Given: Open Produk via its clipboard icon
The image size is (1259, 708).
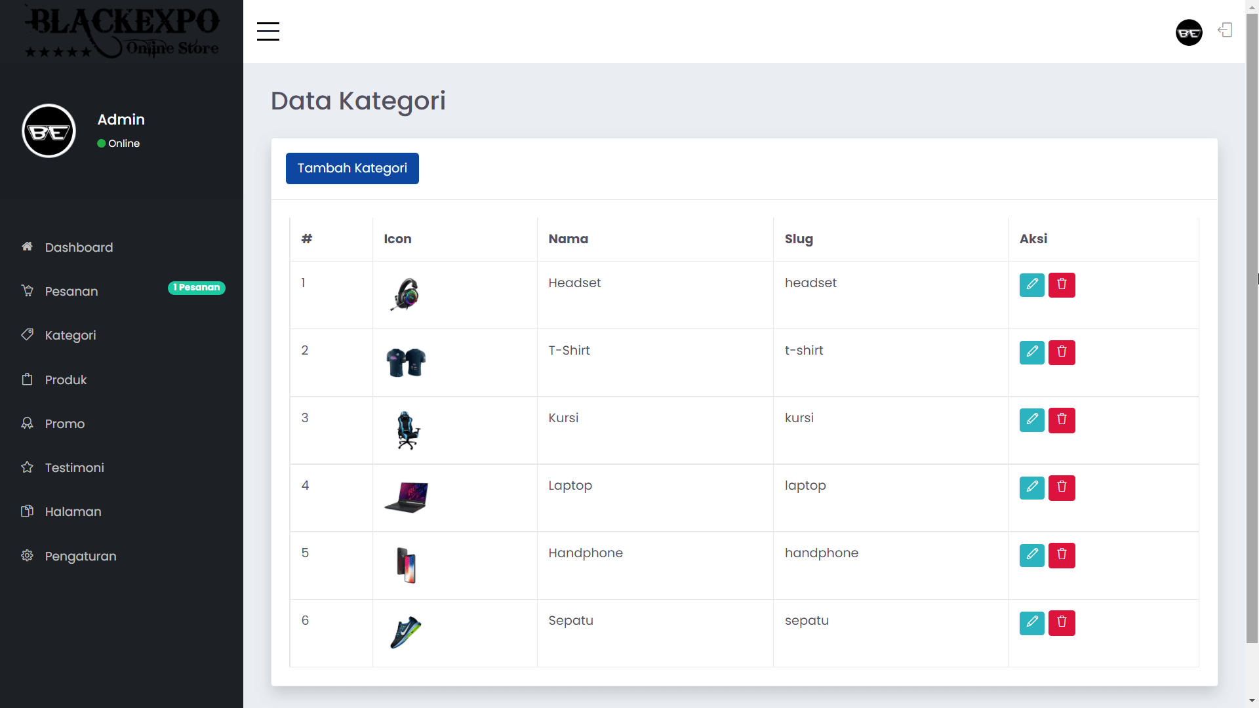Looking at the screenshot, I should [x=27, y=379].
